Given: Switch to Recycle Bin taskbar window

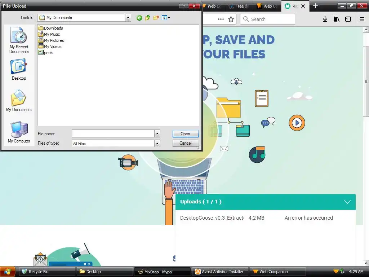Looking at the screenshot, I should pos(47,272).
